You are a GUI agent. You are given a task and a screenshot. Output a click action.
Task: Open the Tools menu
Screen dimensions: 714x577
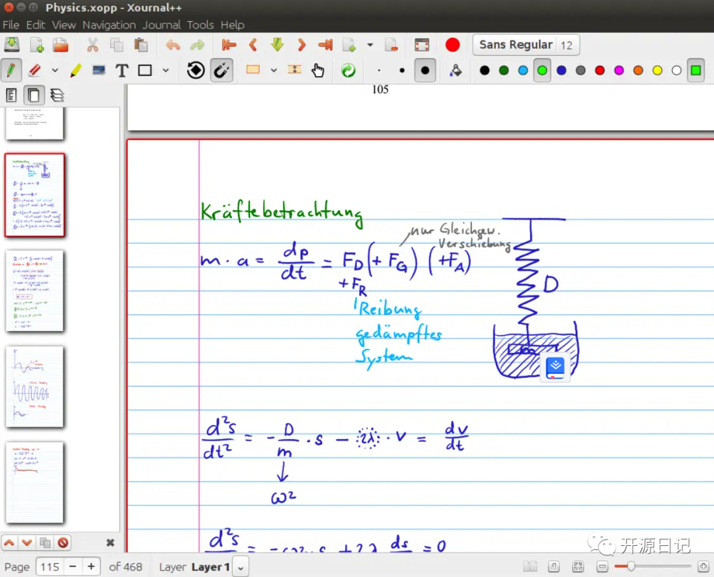pyautogui.click(x=200, y=25)
